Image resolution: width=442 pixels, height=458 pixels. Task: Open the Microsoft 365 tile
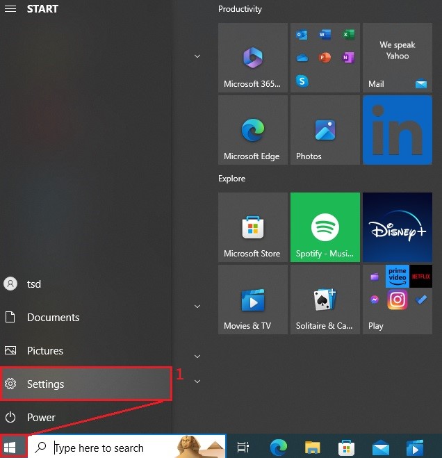253,58
